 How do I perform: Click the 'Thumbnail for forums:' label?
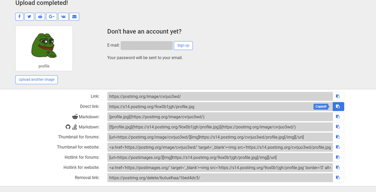click(x=79, y=137)
